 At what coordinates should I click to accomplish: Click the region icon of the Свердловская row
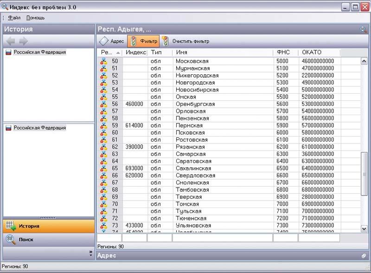point(103,175)
